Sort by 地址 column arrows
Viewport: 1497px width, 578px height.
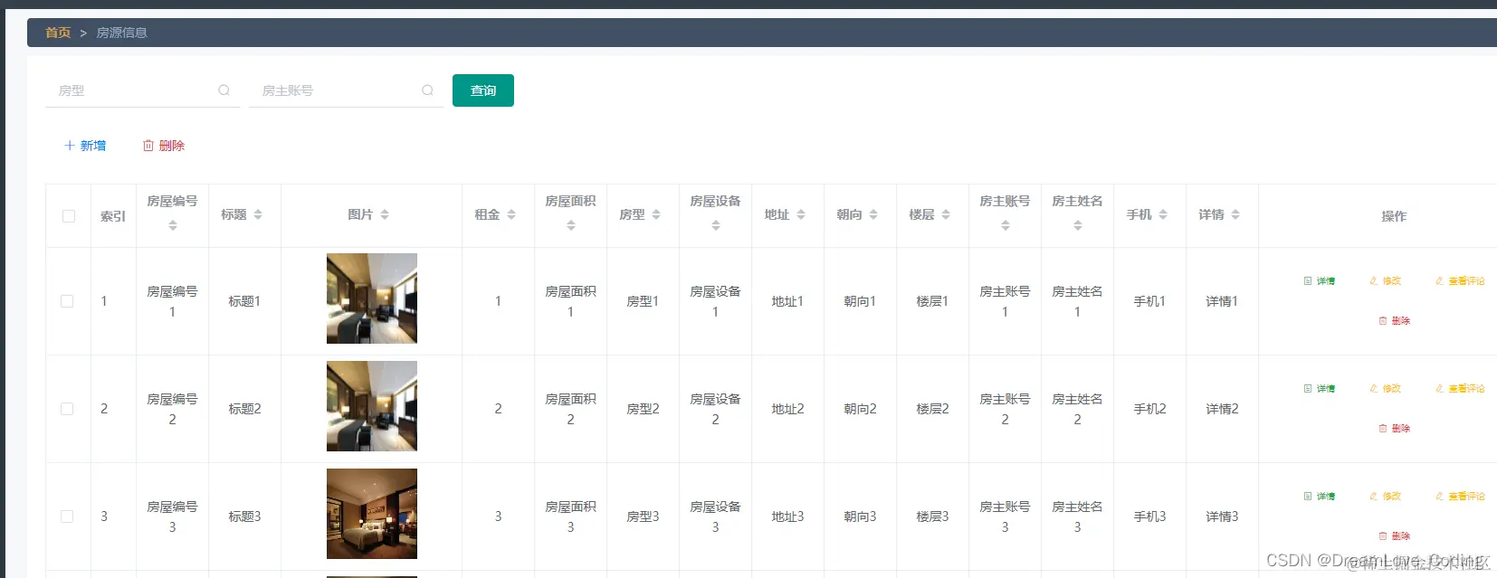[x=801, y=214]
